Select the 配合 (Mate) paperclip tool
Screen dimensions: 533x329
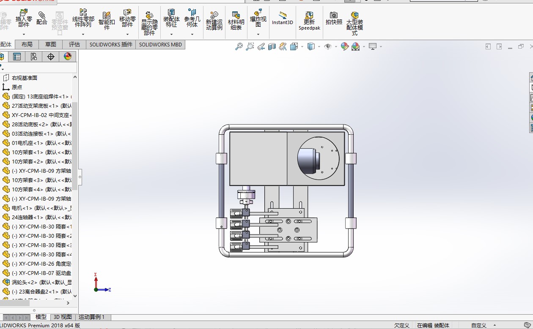click(42, 18)
